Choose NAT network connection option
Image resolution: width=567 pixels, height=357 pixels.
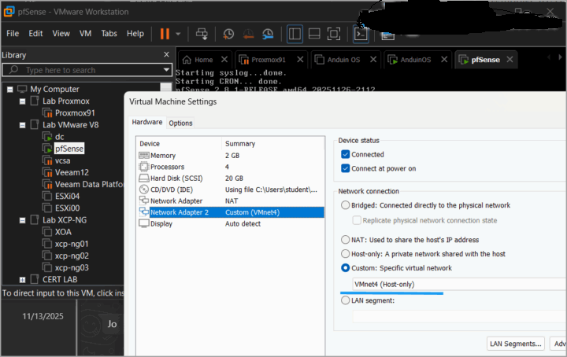[346, 240]
